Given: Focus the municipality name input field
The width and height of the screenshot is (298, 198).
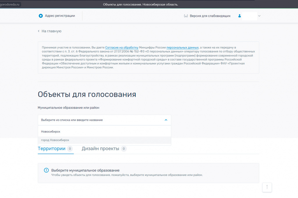Looking at the screenshot, I should [x=99, y=120].
